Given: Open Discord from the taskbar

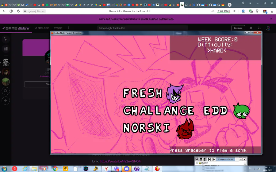Looking at the screenshot, I should coord(127,169).
